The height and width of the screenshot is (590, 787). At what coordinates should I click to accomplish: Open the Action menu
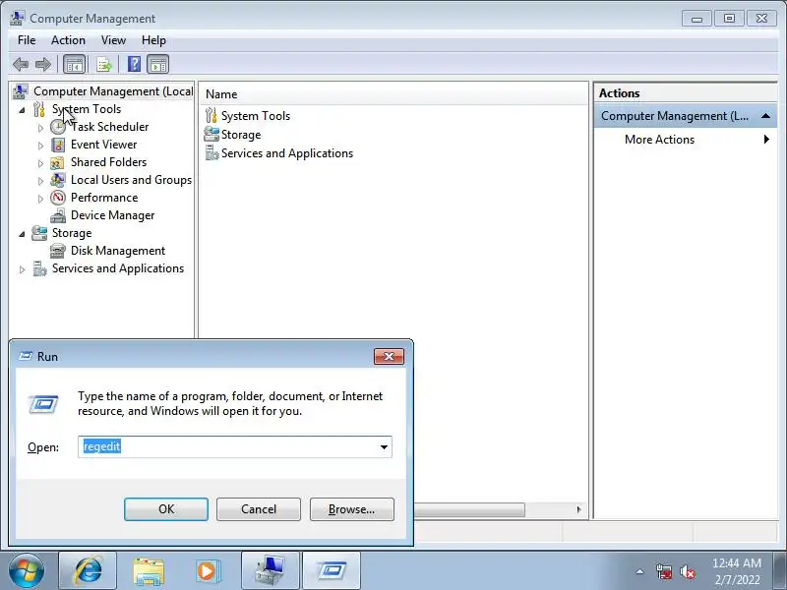click(68, 40)
